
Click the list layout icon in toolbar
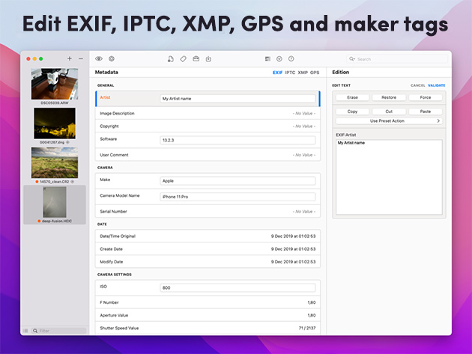[267, 58]
